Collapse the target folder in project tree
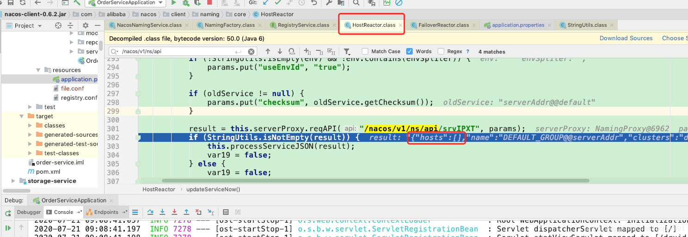This screenshot has width=688, height=237. (x=22, y=116)
